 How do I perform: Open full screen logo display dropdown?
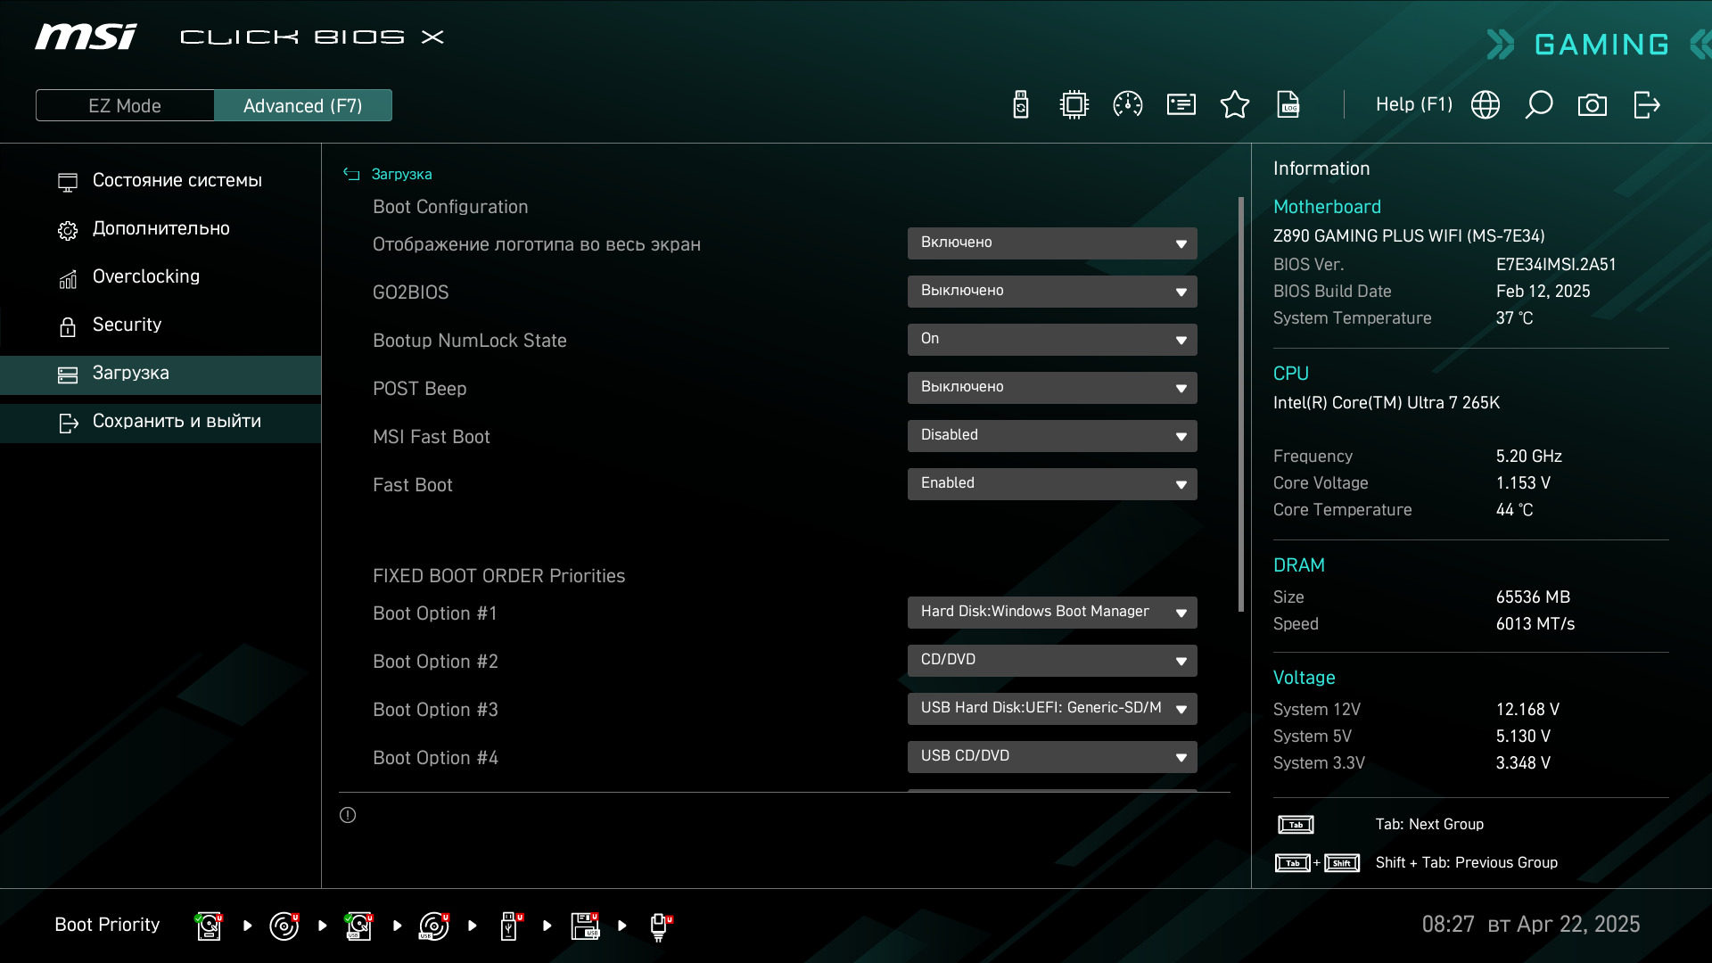1052,243
